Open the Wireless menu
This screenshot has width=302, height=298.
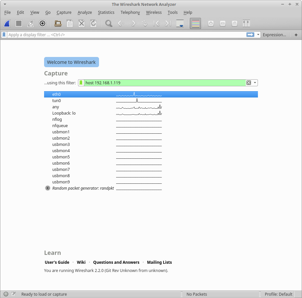(x=154, y=12)
